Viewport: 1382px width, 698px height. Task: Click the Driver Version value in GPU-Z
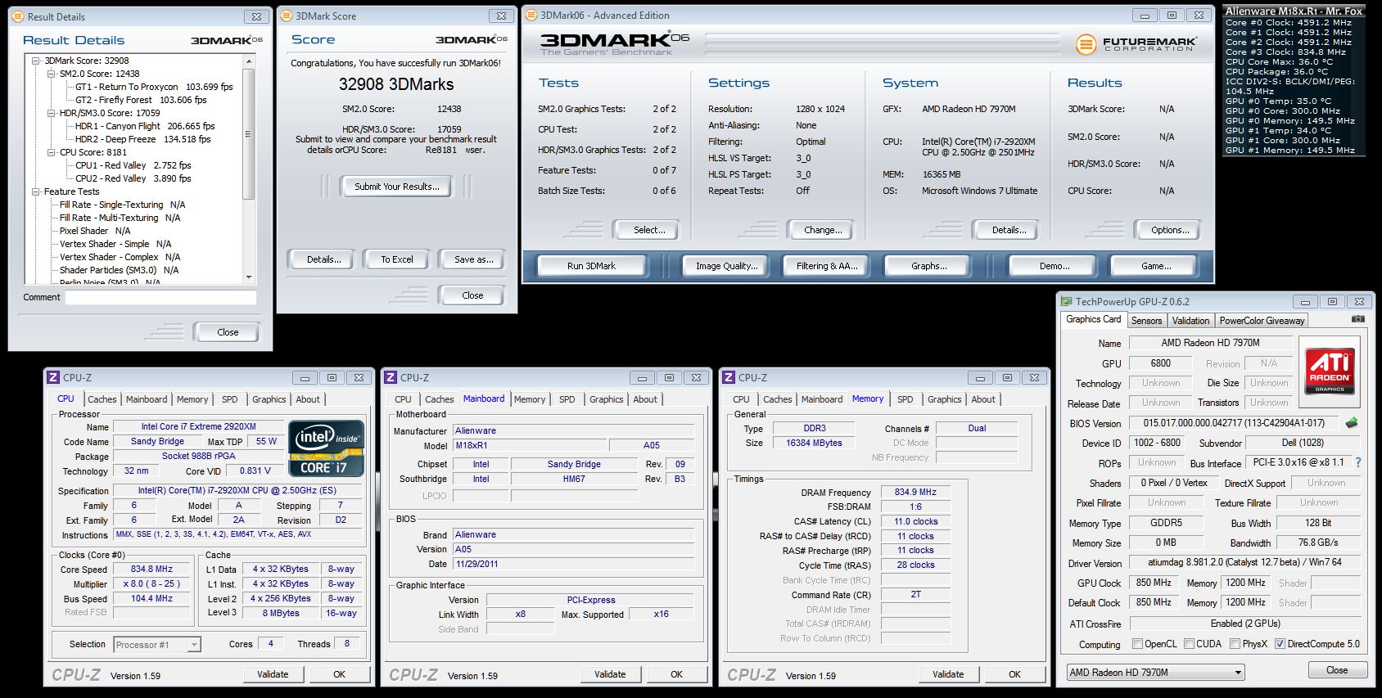(x=1244, y=562)
